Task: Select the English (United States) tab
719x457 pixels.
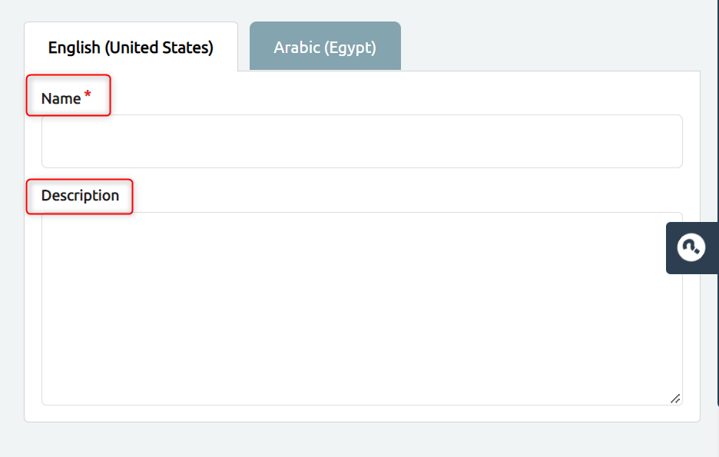Action: 131,47
